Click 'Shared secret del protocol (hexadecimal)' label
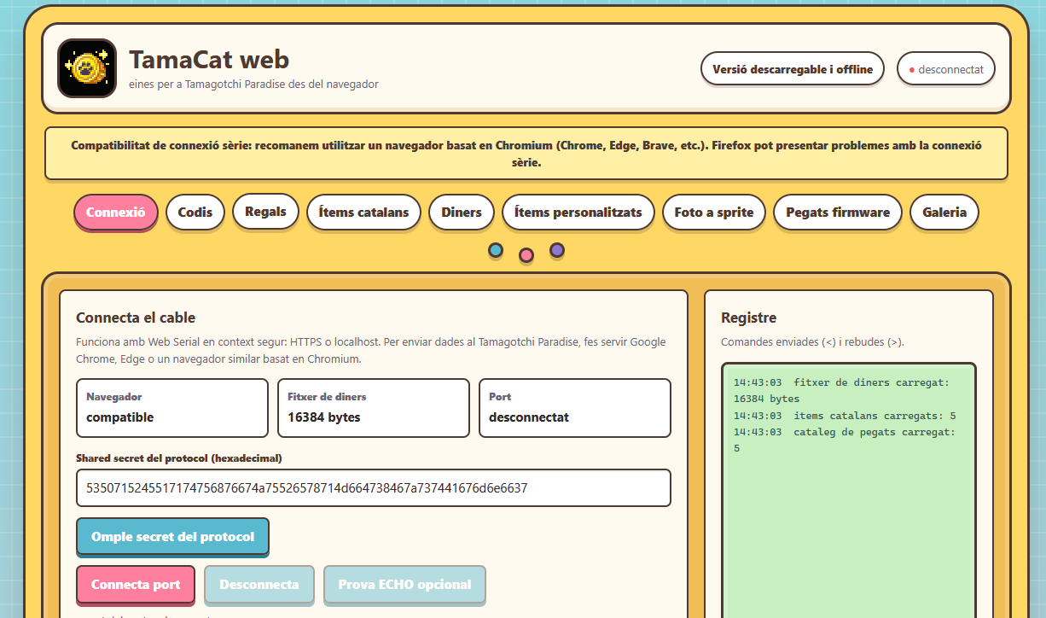Image resolution: width=1046 pixels, height=618 pixels. [179, 458]
